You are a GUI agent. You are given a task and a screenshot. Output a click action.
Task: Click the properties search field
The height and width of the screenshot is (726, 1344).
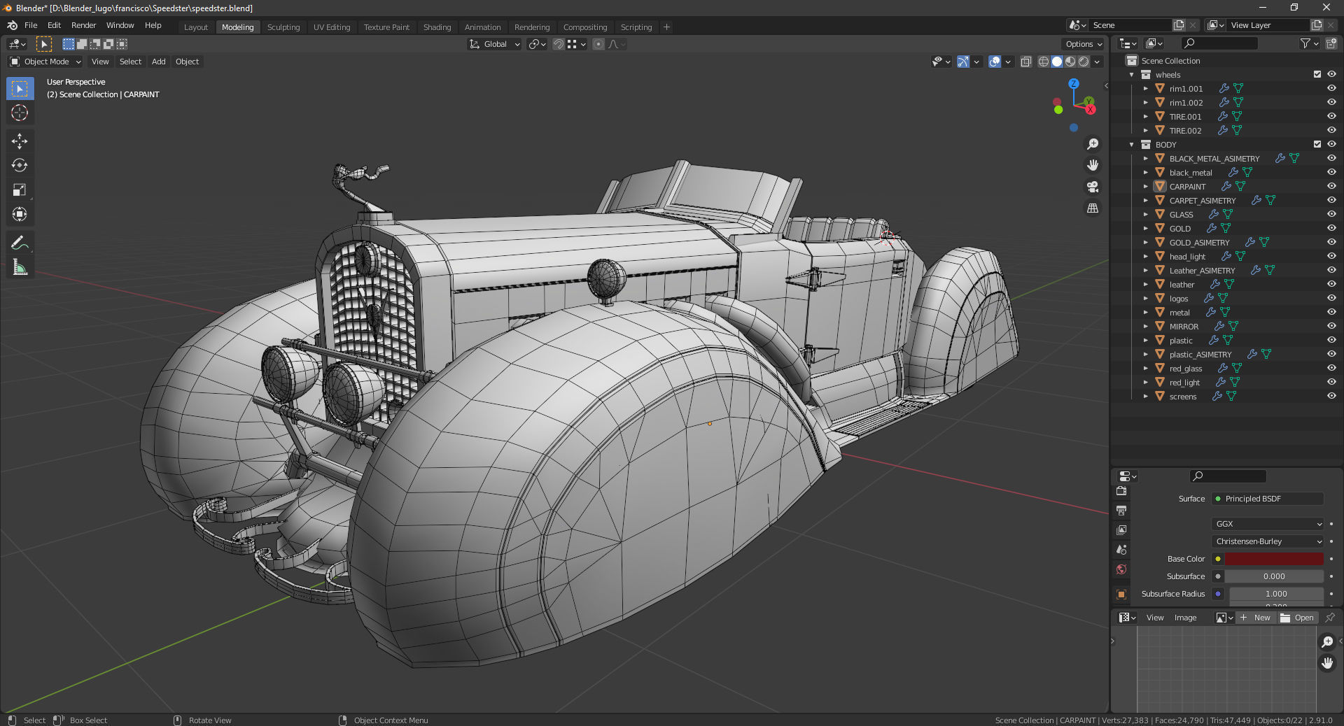(x=1228, y=476)
